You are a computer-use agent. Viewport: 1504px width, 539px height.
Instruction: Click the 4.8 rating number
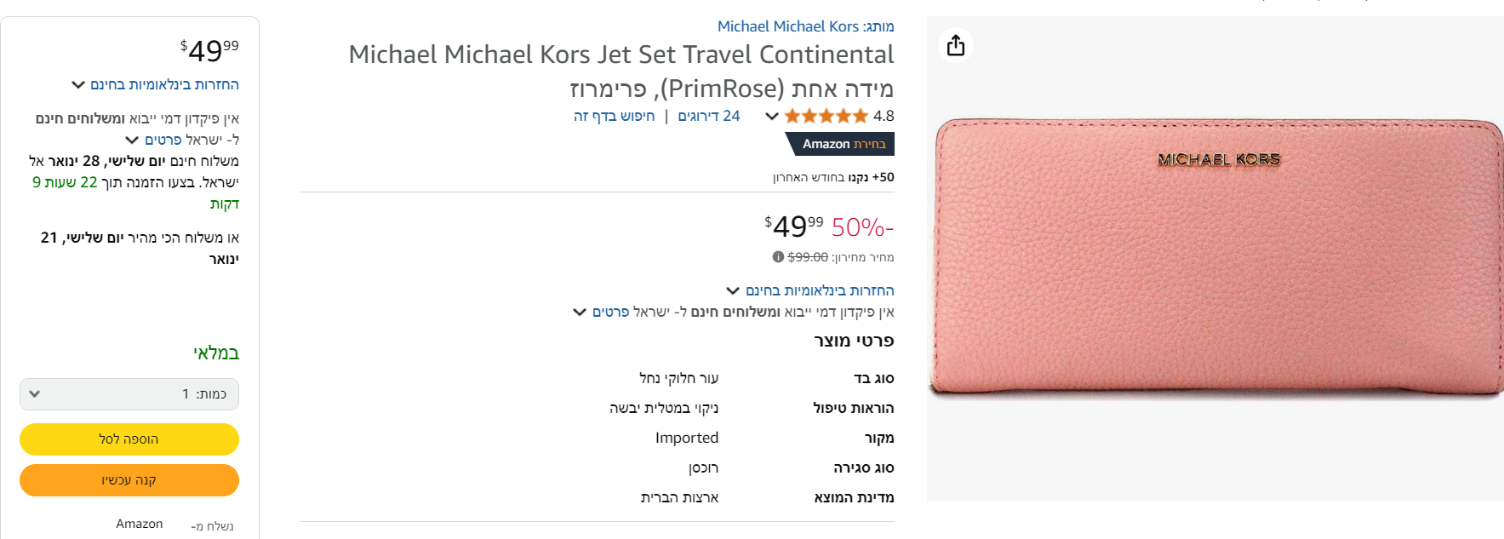tap(884, 116)
